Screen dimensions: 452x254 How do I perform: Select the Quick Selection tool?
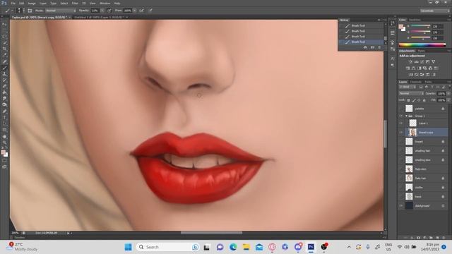pyautogui.click(x=4, y=43)
